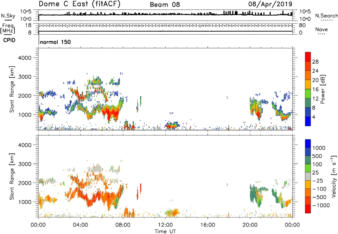The image size is (338, 234).
Task: Click the 'N.Search' legend label
Action: pos(326,16)
